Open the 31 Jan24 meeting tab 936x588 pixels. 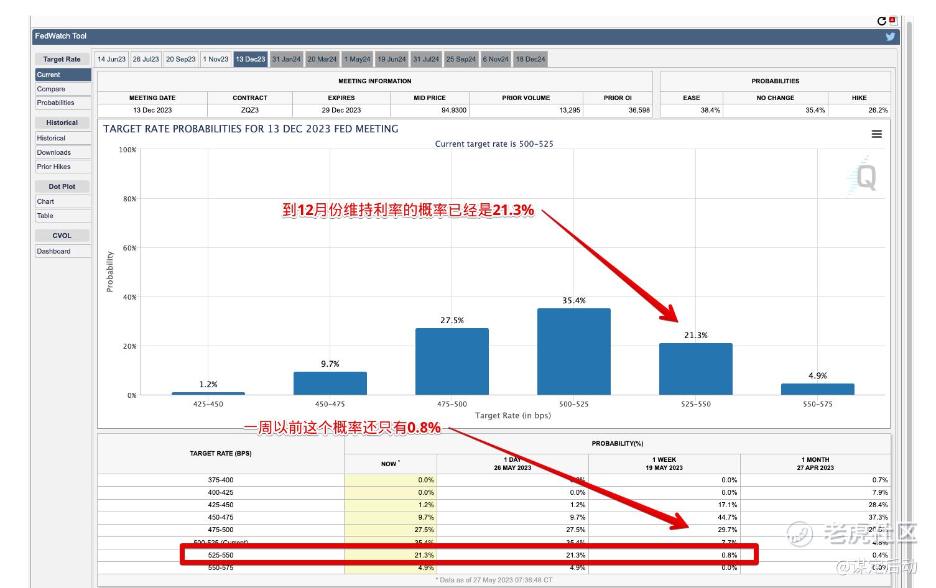(286, 59)
